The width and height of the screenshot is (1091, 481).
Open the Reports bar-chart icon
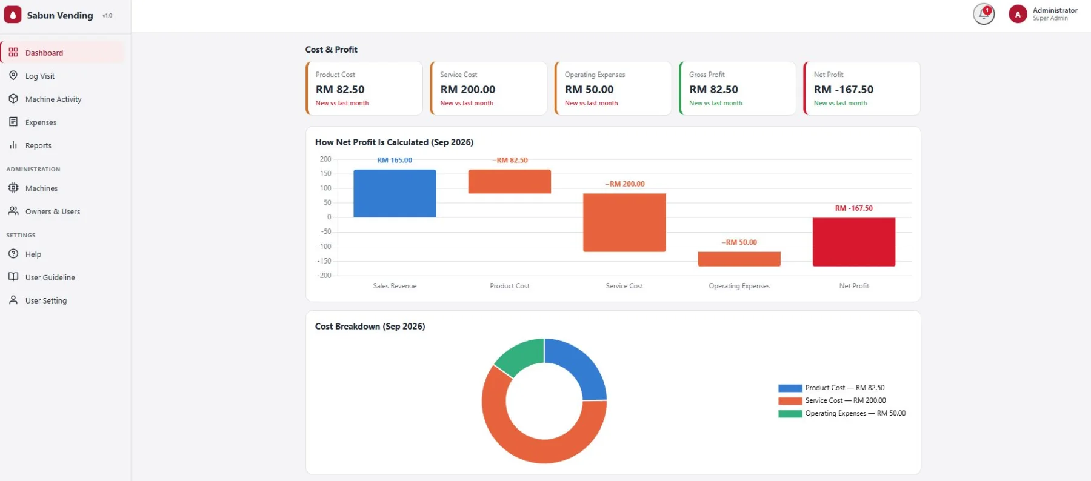pyautogui.click(x=13, y=145)
